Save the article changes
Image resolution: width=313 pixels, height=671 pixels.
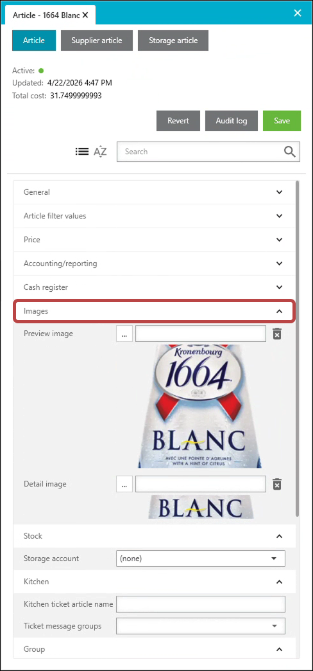pos(282,121)
